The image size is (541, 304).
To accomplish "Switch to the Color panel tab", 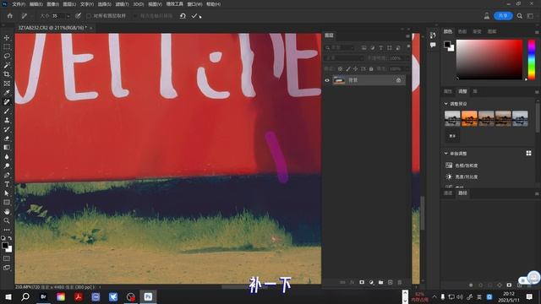I will [448, 31].
